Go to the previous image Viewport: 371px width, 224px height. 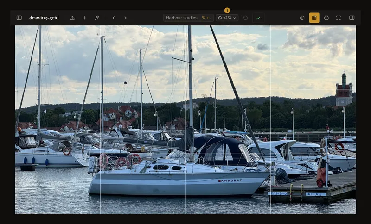click(x=114, y=18)
